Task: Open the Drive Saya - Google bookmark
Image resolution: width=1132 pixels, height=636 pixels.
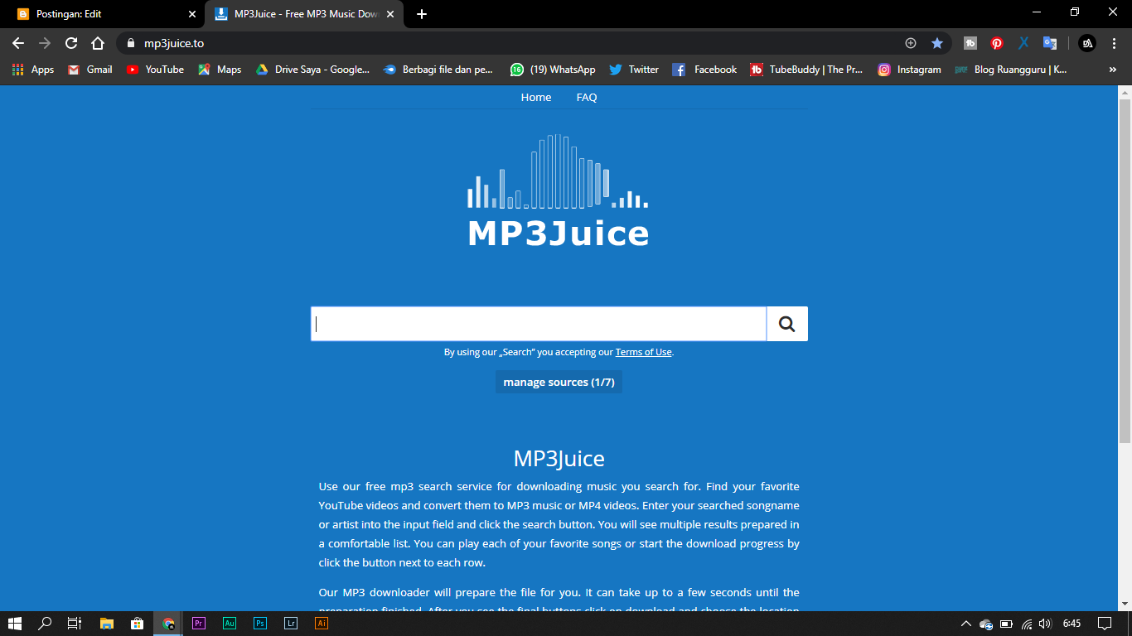Action: coord(312,70)
